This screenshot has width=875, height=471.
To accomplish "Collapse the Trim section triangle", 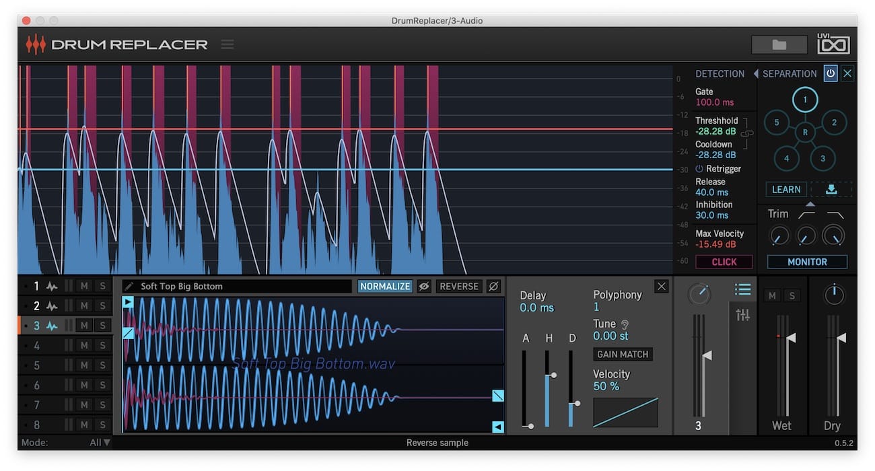I will coord(810,204).
